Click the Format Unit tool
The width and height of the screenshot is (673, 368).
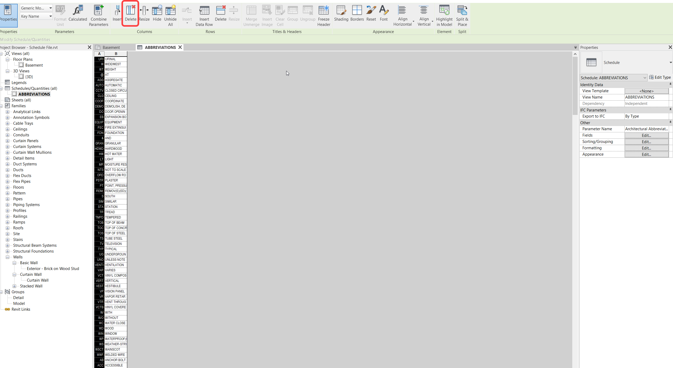[60, 15]
